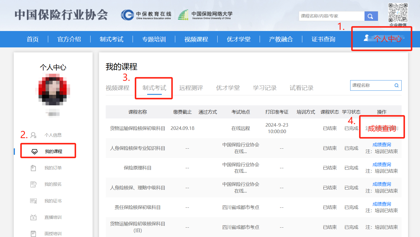Click the 我的订单 sidebar icon
The width and height of the screenshot is (420, 237).
tap(34, 168)
